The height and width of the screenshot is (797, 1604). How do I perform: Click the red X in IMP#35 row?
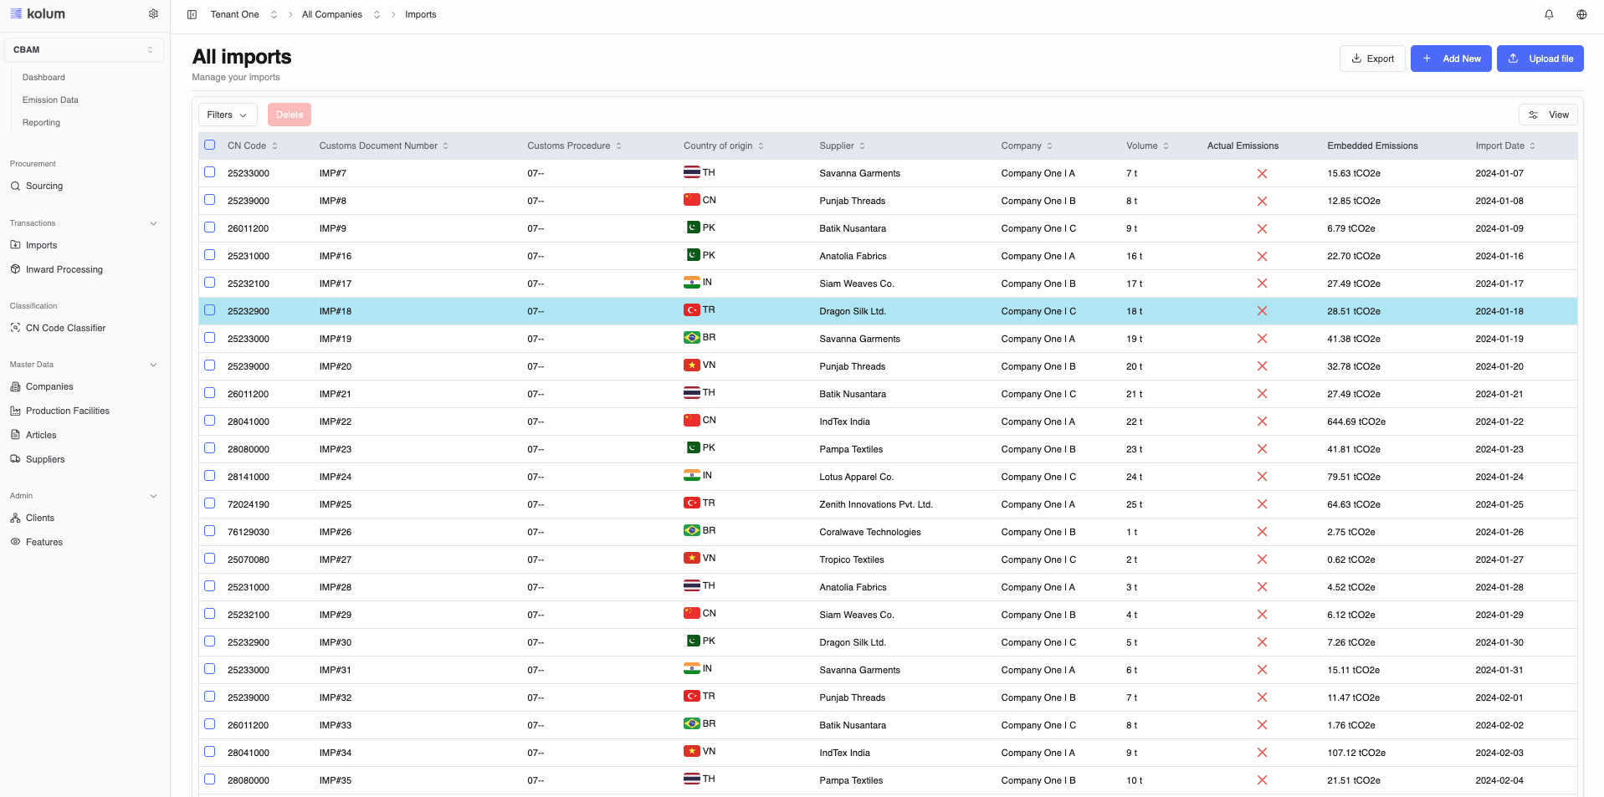click(x=1262, y=781)
